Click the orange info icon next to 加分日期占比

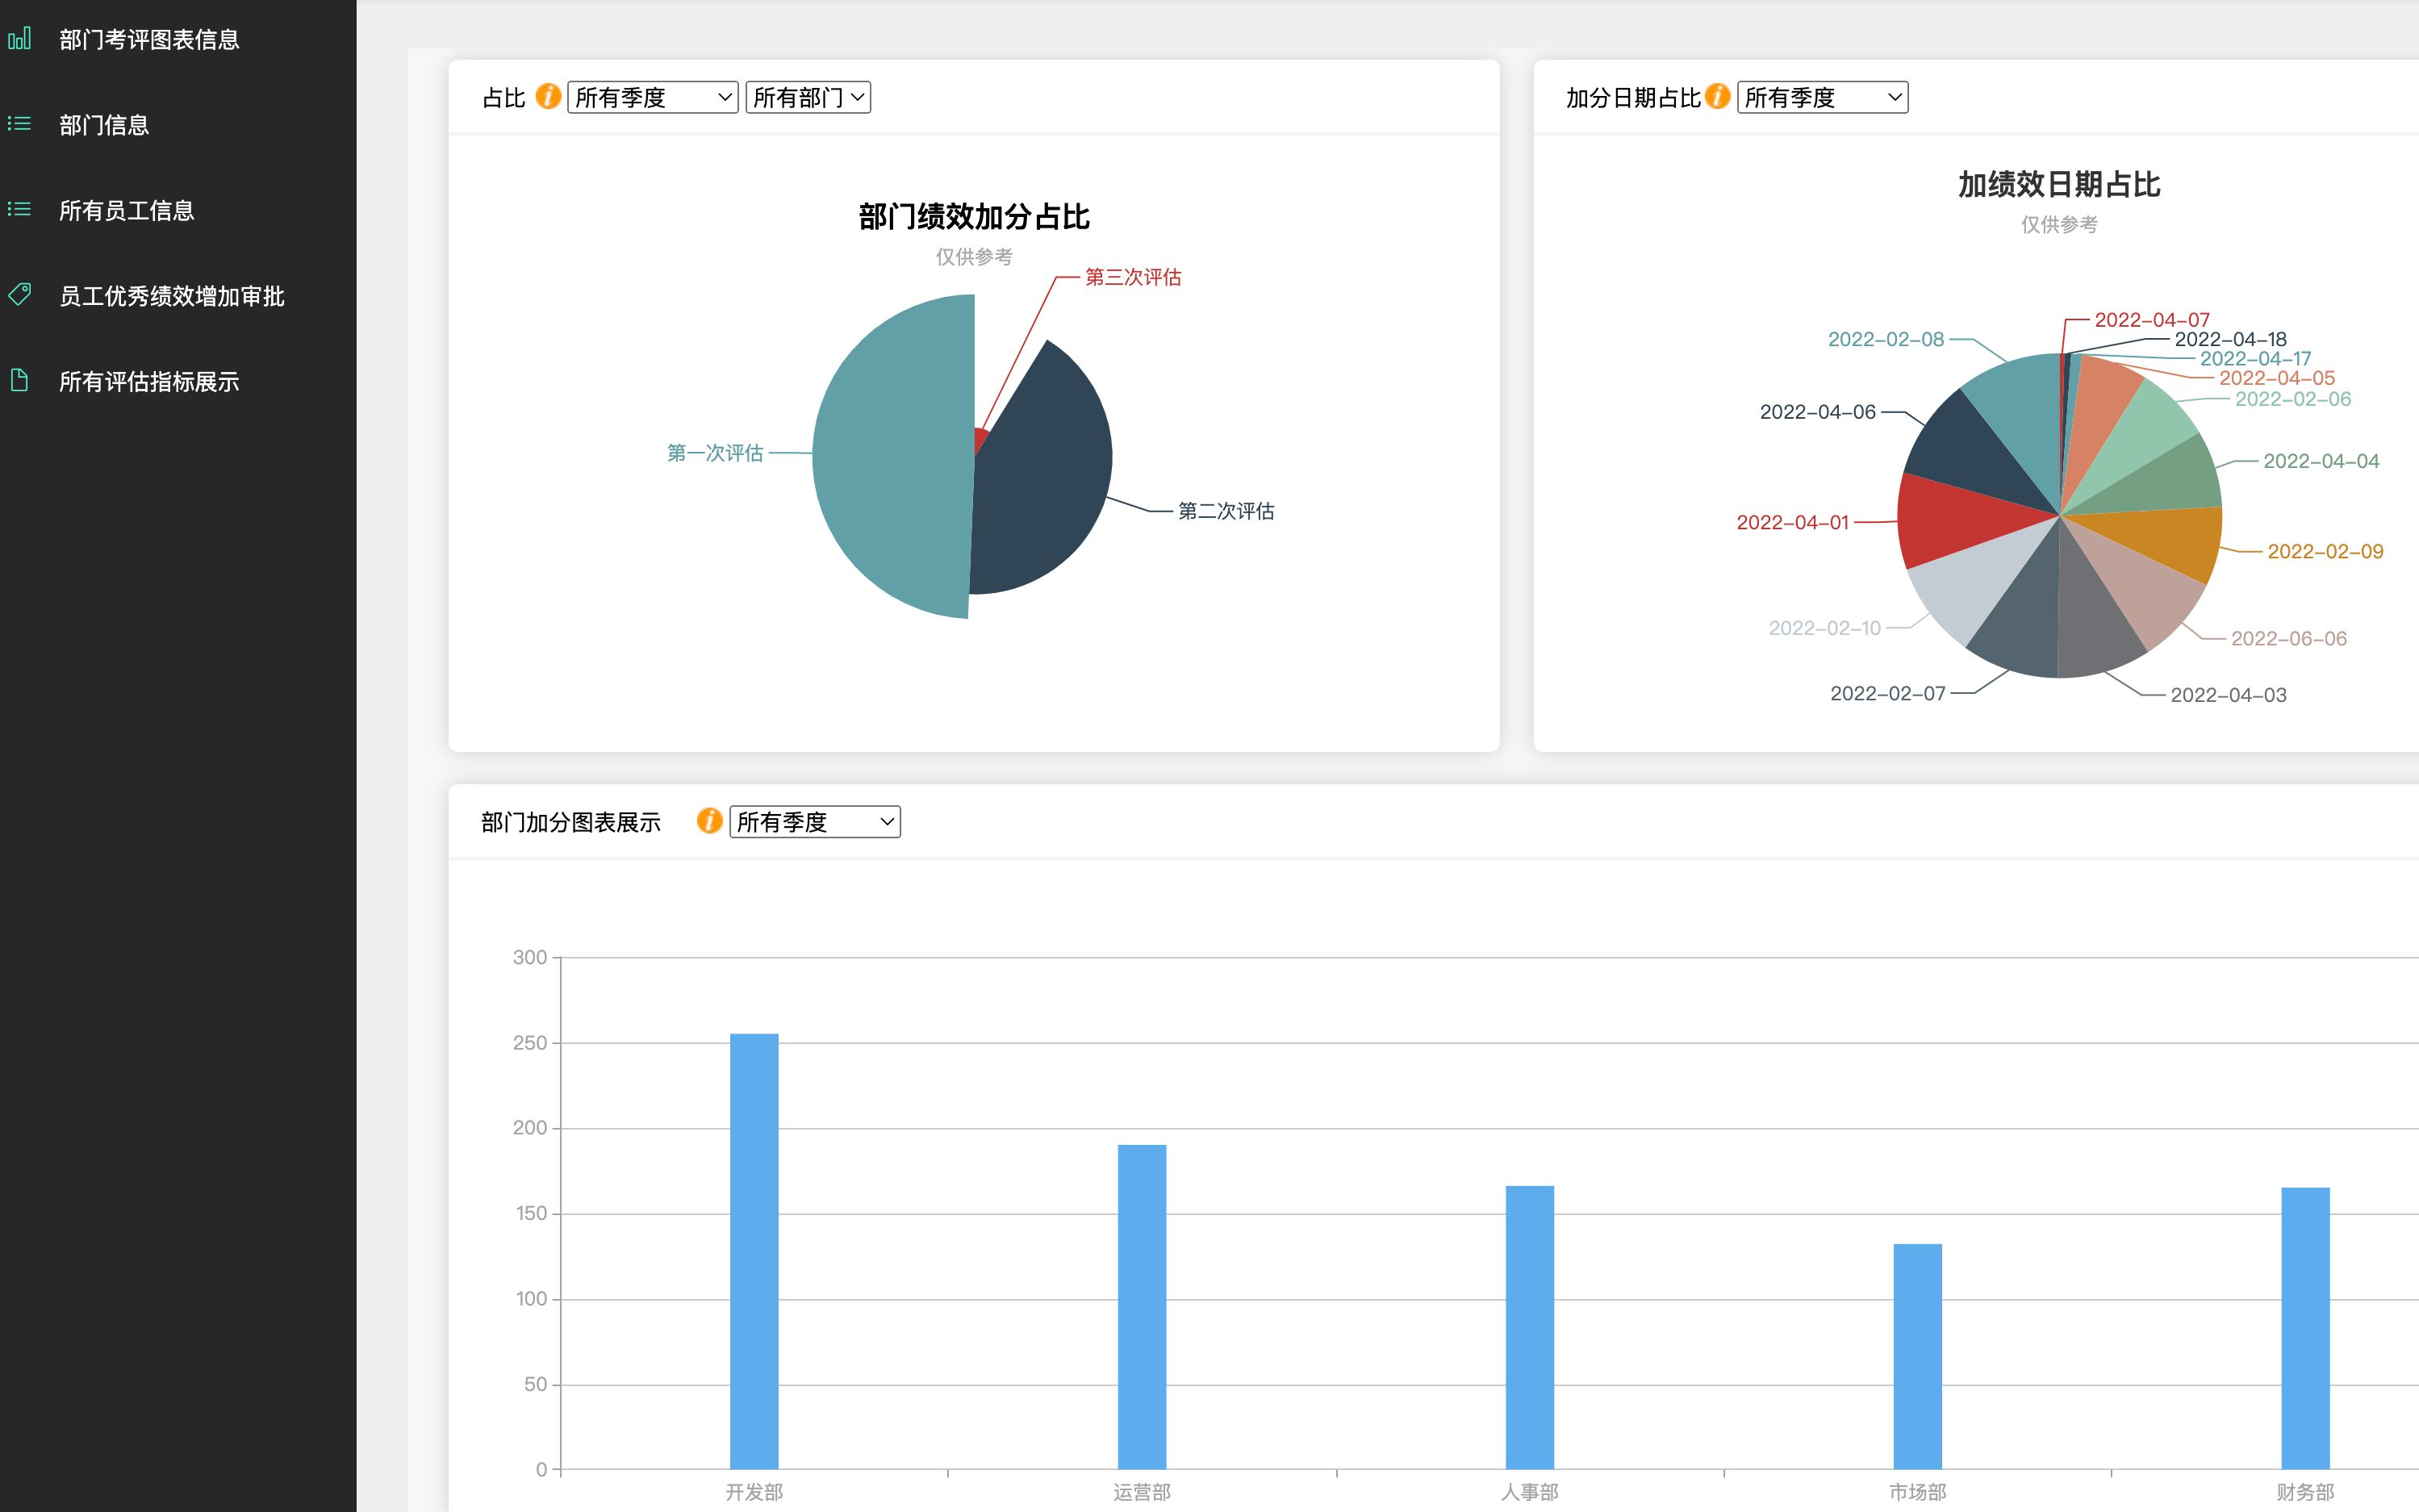pos(1717,96)
